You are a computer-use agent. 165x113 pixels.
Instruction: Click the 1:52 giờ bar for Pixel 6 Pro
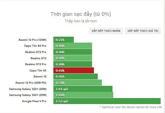pos(107,101)
